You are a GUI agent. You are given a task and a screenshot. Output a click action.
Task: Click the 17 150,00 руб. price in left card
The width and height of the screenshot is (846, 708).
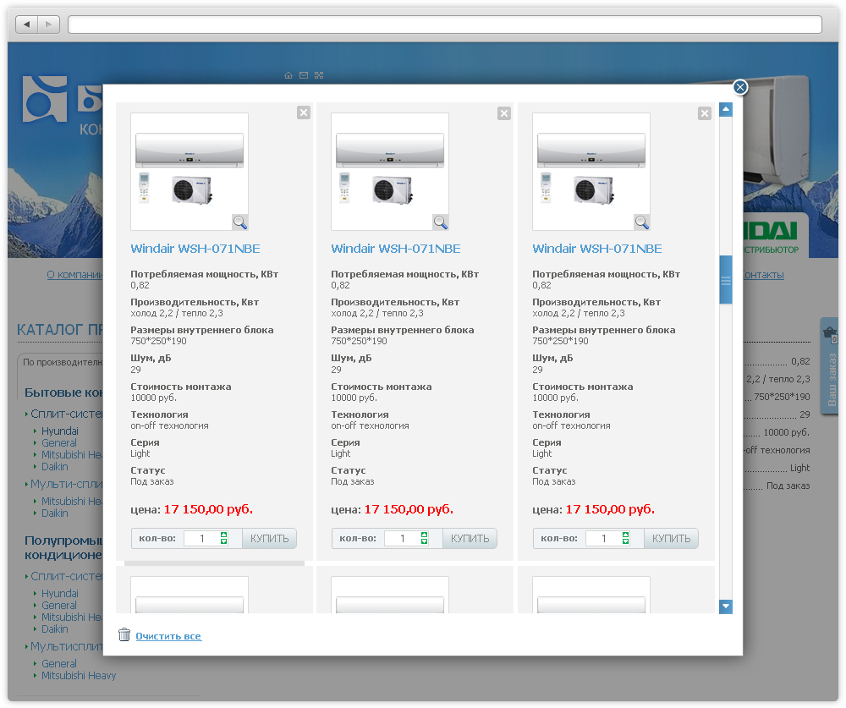coord(208,509)
